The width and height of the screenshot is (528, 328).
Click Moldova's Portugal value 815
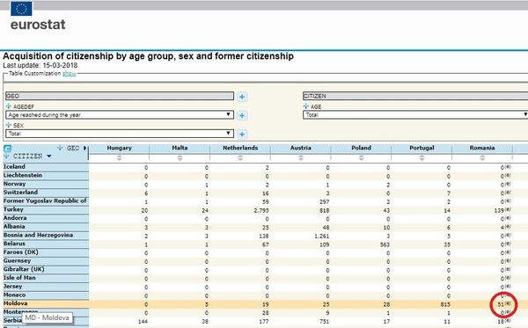click(445, 304)
